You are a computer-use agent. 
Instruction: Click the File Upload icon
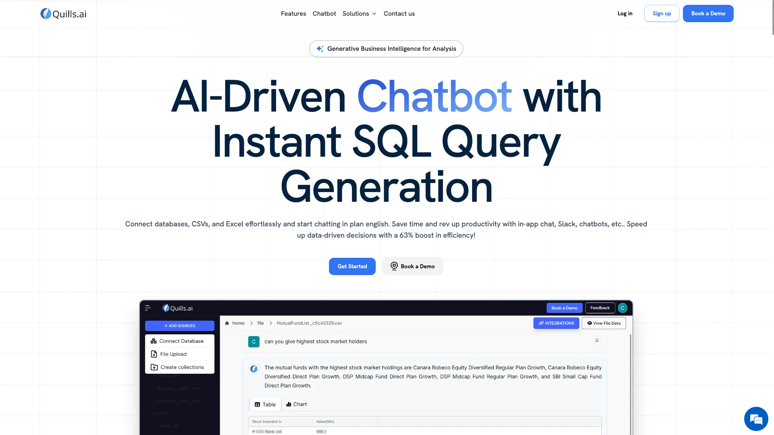point(154,354)
